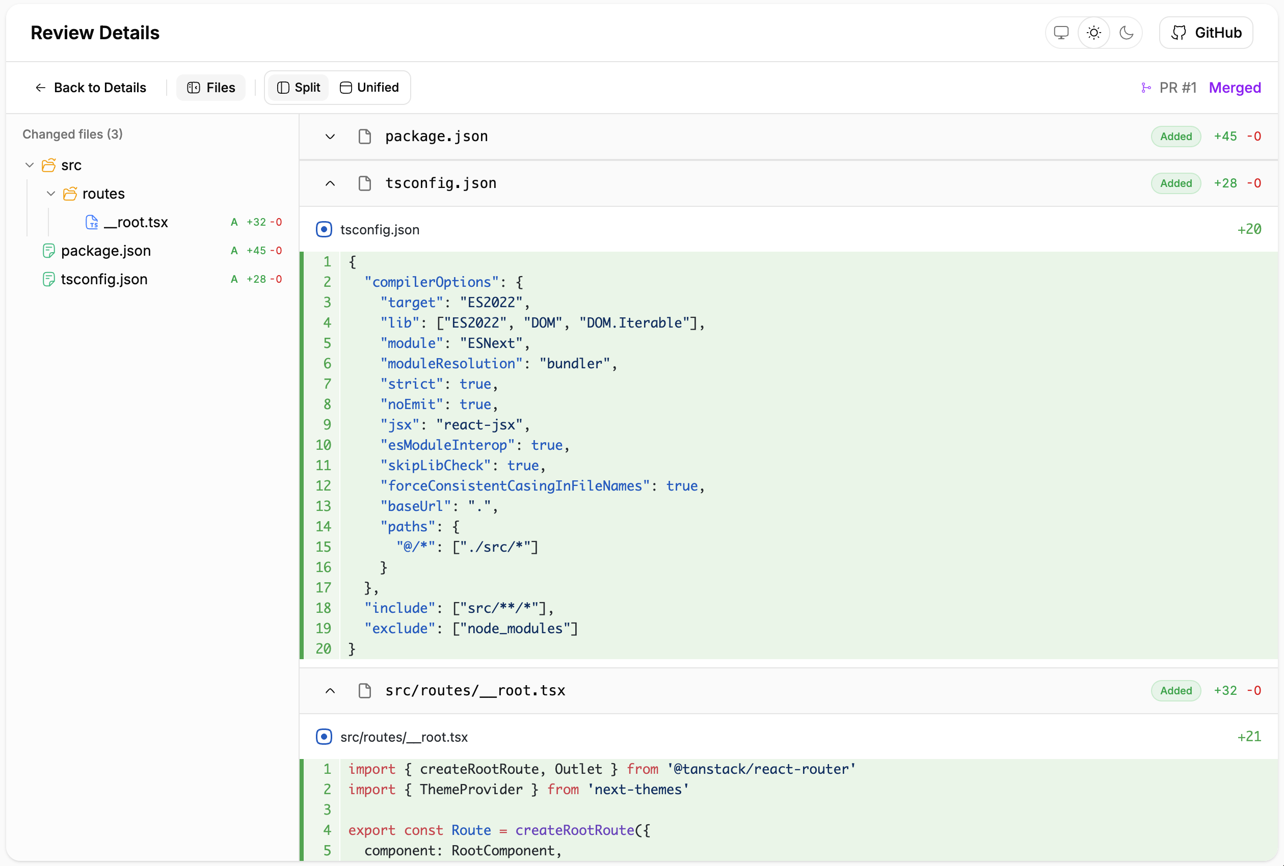Toggle the Files sidebar panel
The height and width of the screenshot is (866, 1284).
(x=211, y=88)
